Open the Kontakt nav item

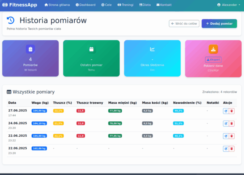click(164, 5)
